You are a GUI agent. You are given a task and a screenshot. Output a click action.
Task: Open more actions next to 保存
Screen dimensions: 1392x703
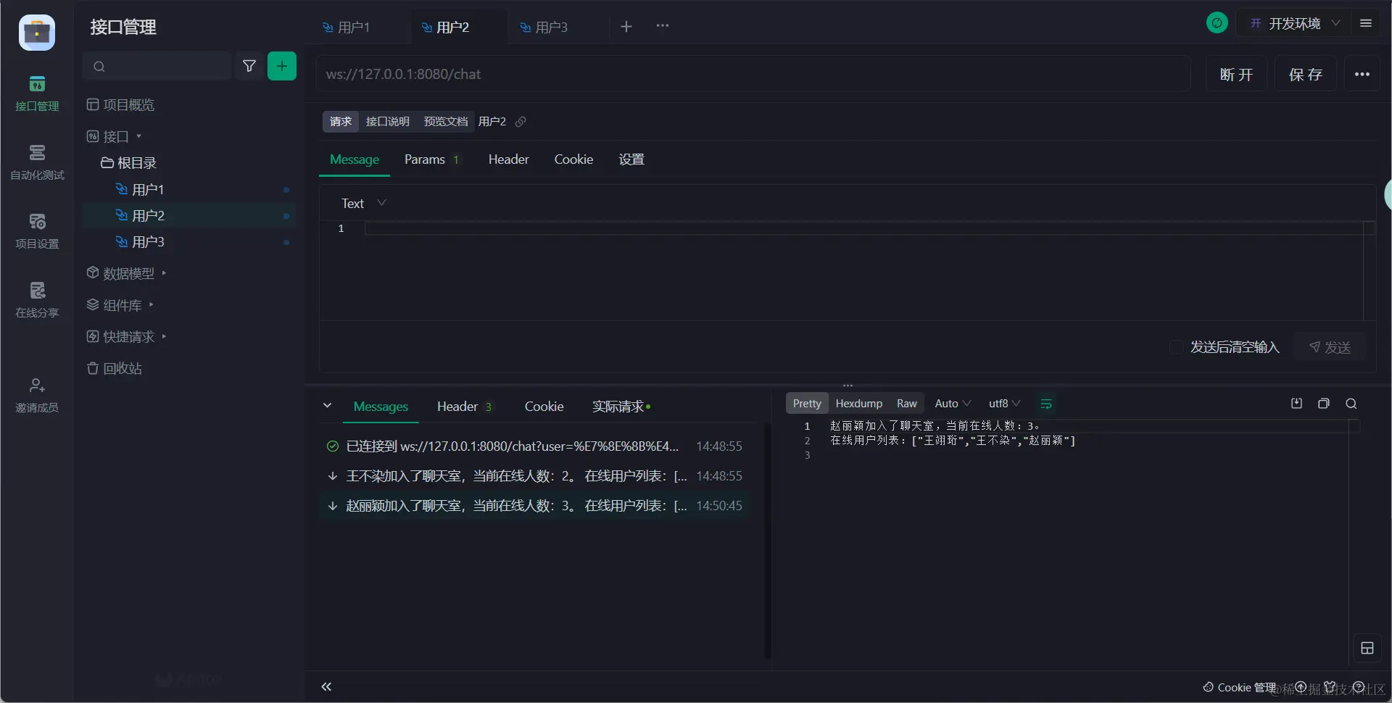(x=1362, y=74)
